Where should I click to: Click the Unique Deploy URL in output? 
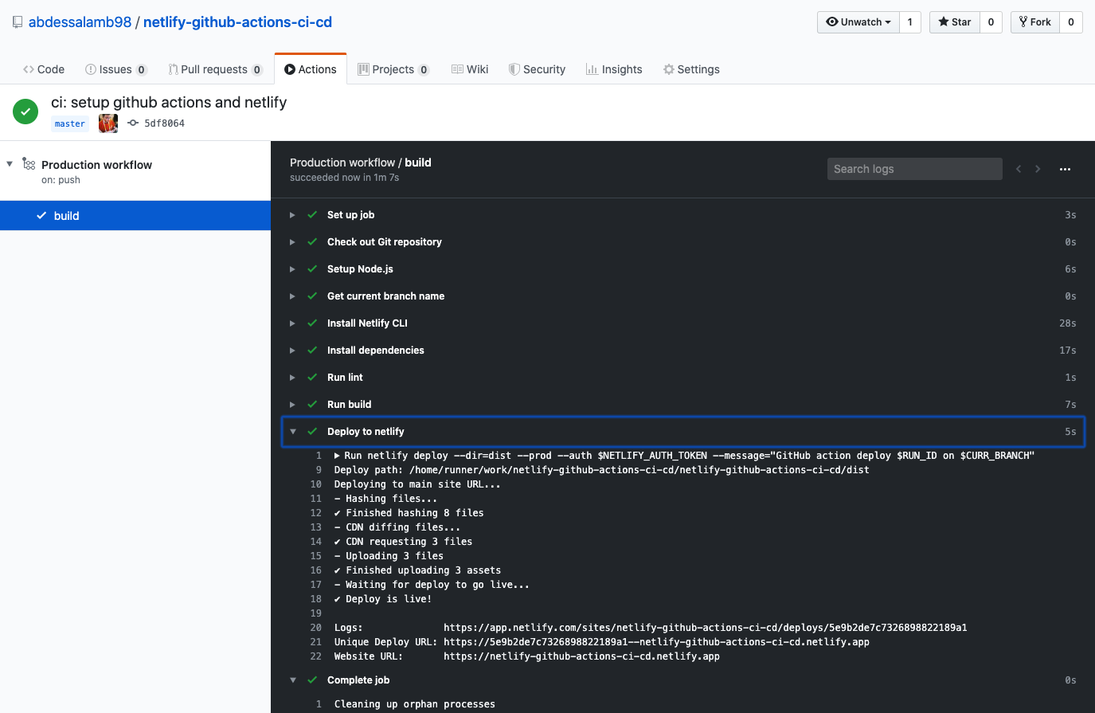coord(656,642)
